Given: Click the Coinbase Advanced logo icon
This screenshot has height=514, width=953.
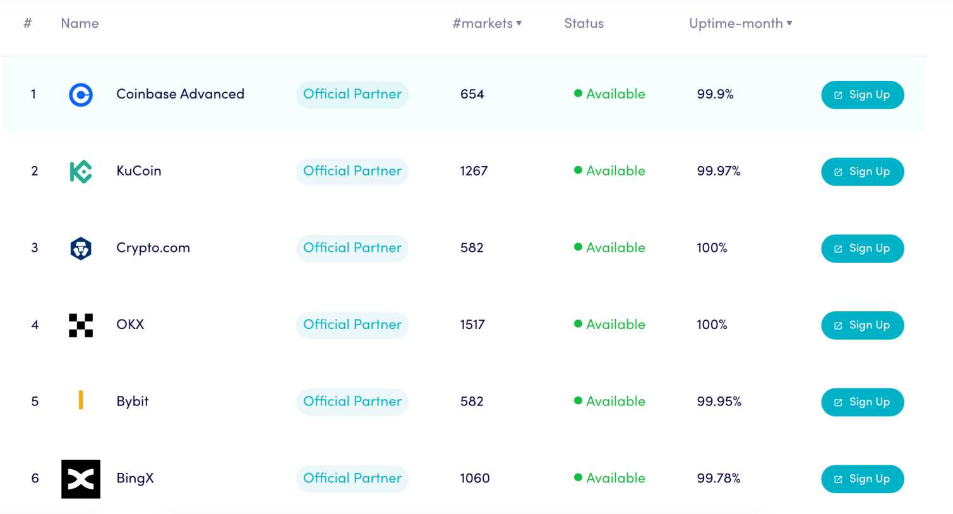Looking at the screenshot, I should [x=81, y=95].
